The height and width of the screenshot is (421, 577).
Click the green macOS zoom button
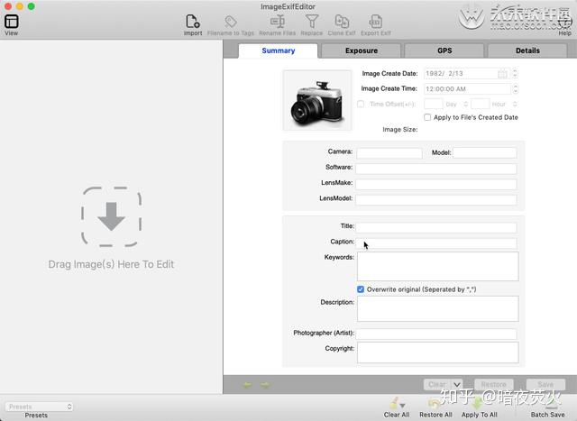[x=32, y=6]
